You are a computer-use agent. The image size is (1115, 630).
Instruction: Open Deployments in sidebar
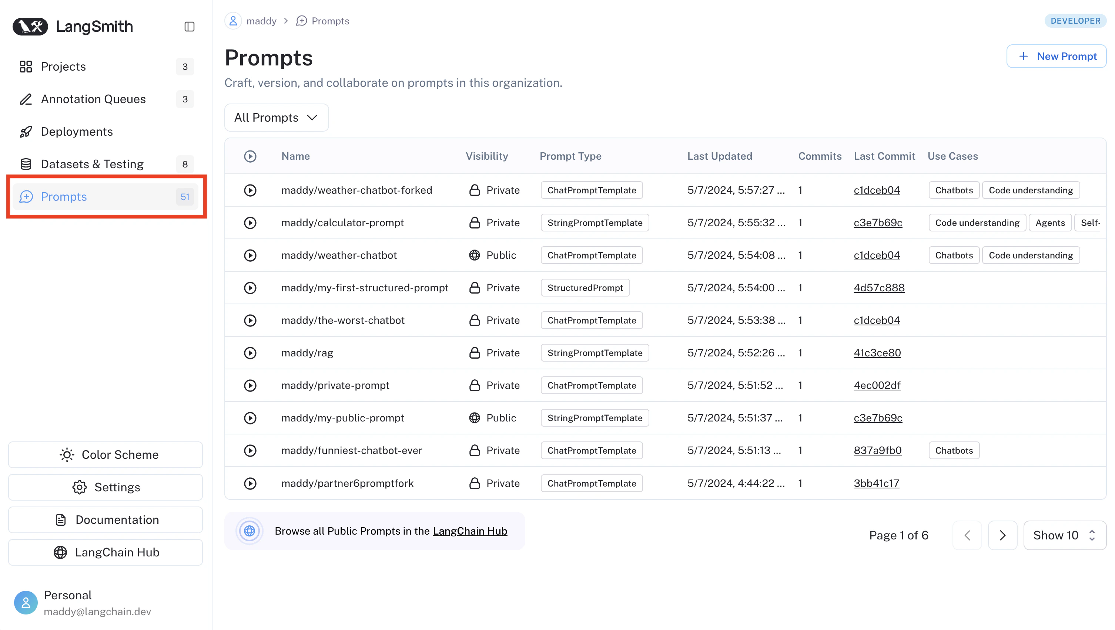77,132
